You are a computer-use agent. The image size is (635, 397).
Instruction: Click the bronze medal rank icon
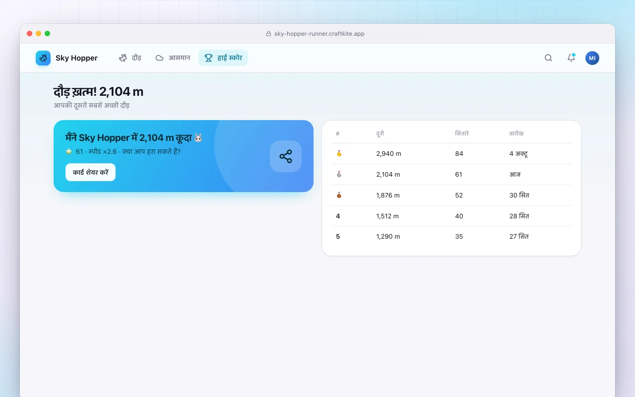(x=339, y=196)
